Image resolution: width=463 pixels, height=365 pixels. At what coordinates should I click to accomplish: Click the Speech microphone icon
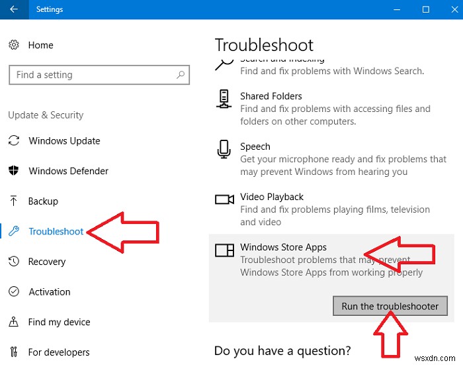tap(224, 149)
